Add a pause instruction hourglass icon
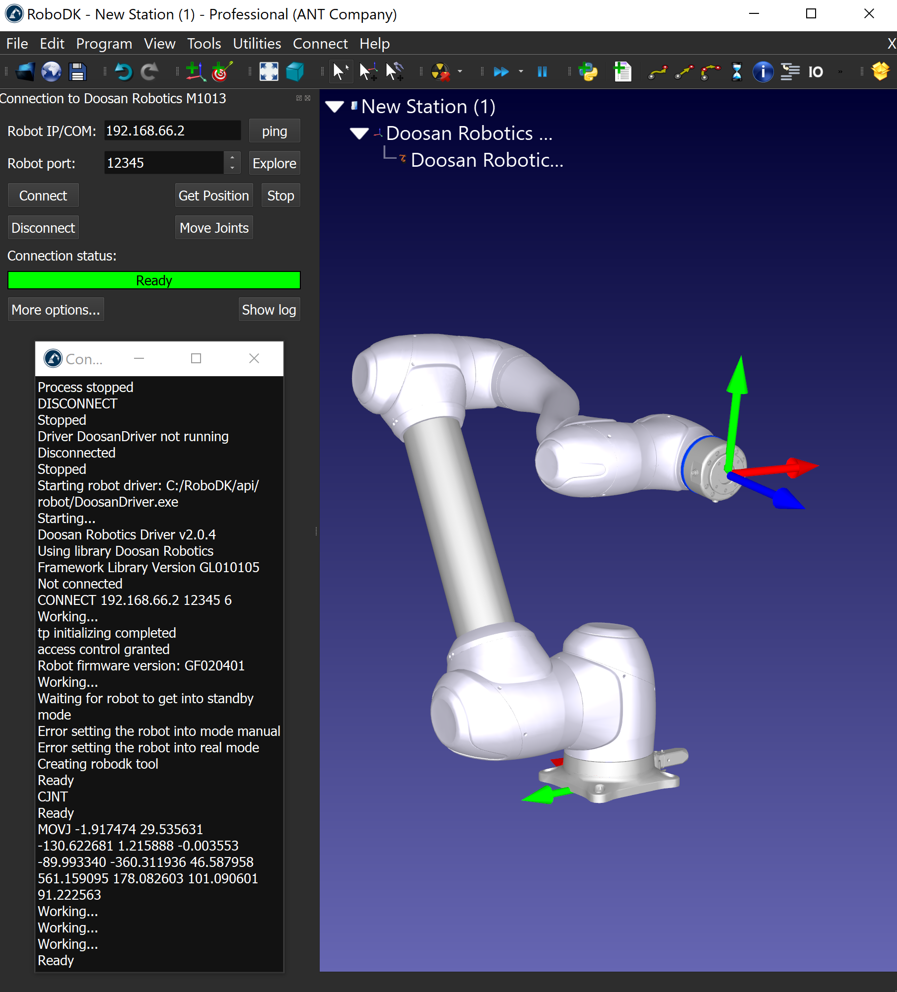The image size is (897, 992). click(737, 72)
